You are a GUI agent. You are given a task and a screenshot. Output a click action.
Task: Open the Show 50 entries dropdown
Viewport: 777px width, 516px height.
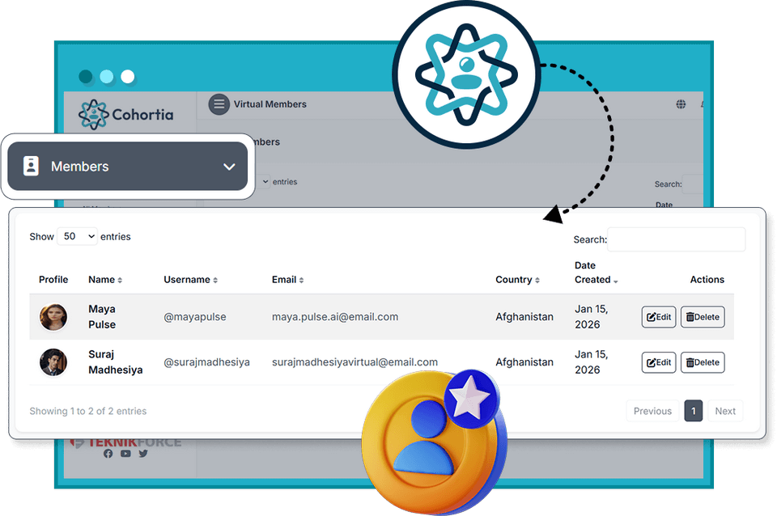(x=78, y=236)
